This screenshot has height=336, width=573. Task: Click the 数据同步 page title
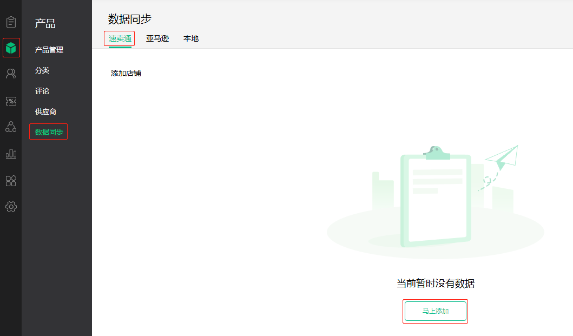pyautogui.click(x=130, y=19)
